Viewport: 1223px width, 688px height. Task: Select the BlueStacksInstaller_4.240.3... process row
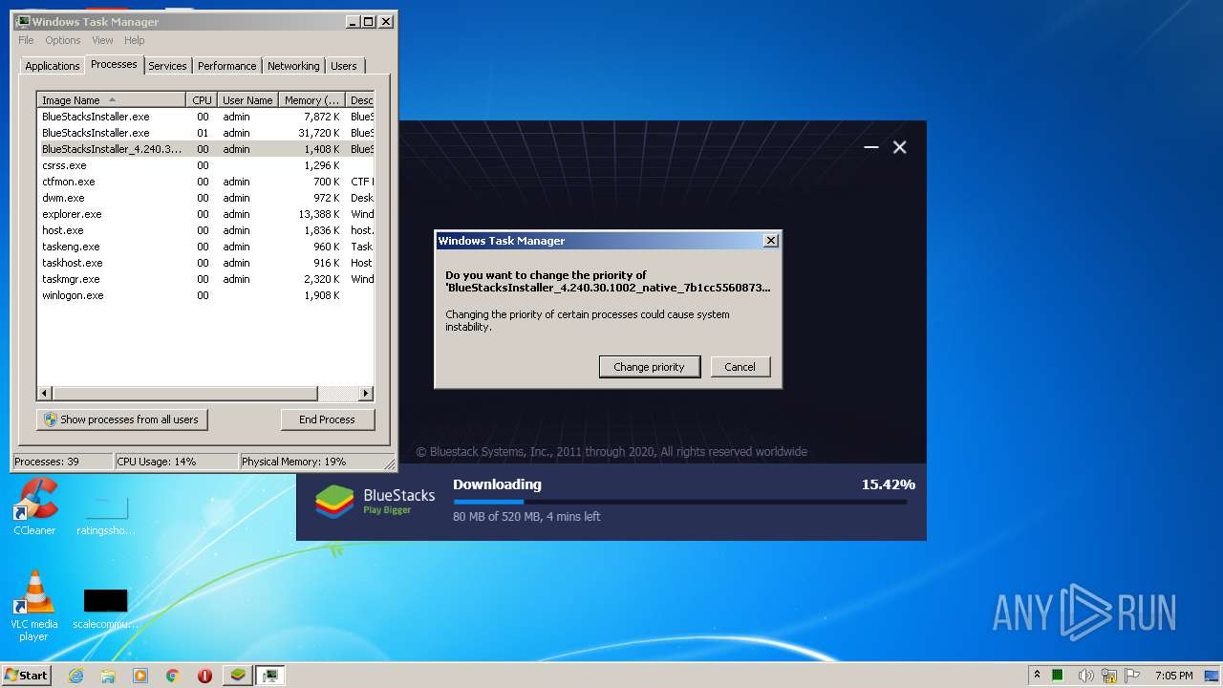[205, 149]
